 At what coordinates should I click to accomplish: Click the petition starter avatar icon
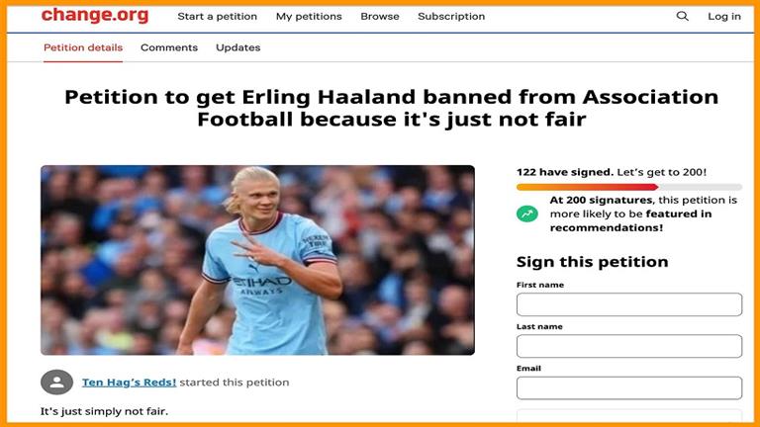tap(56, 382)
